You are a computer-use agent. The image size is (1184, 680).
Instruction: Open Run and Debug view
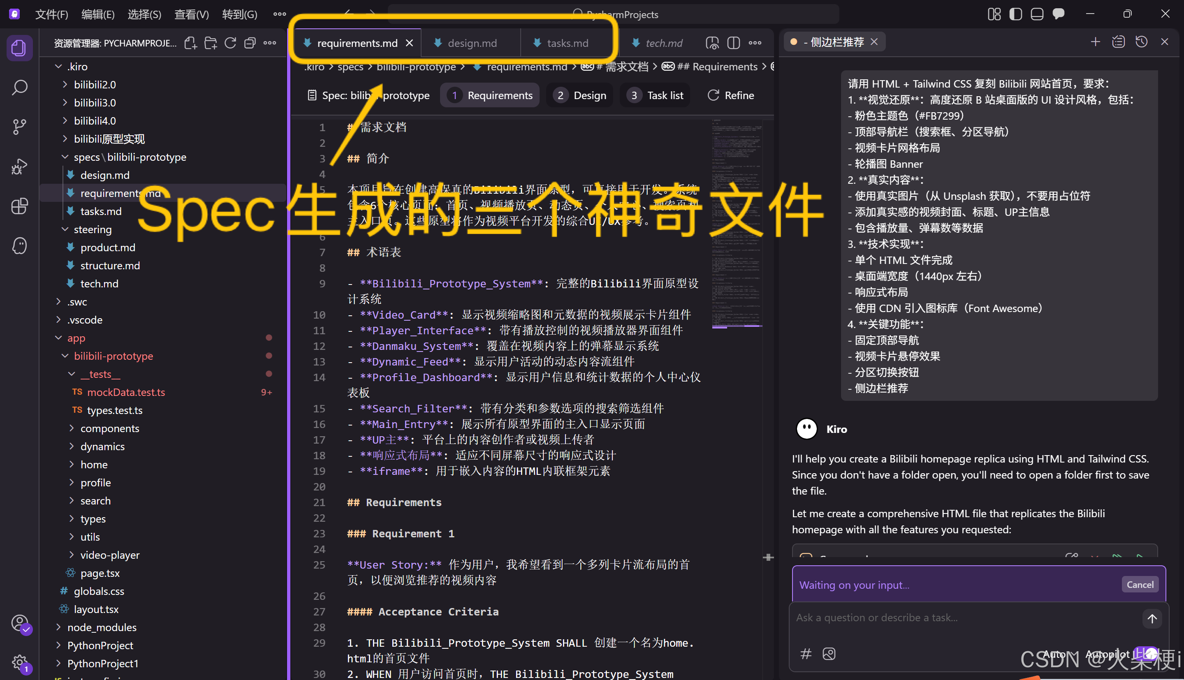pos(19,166)
